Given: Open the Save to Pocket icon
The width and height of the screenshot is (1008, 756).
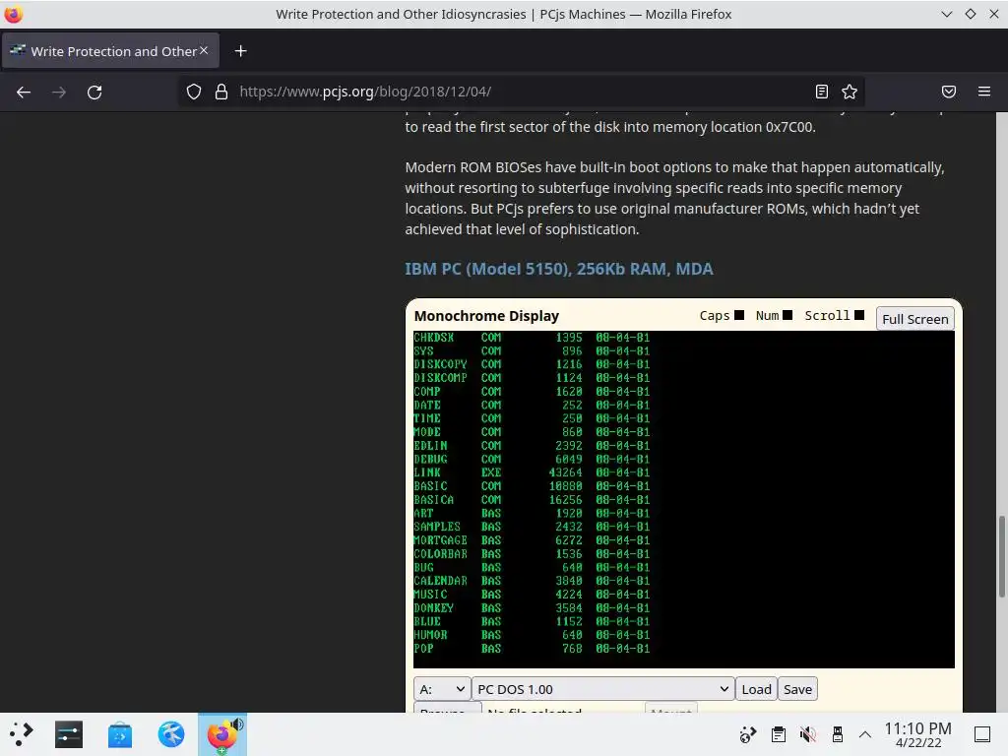Looking at the screenshot, I should pos(949,92).
